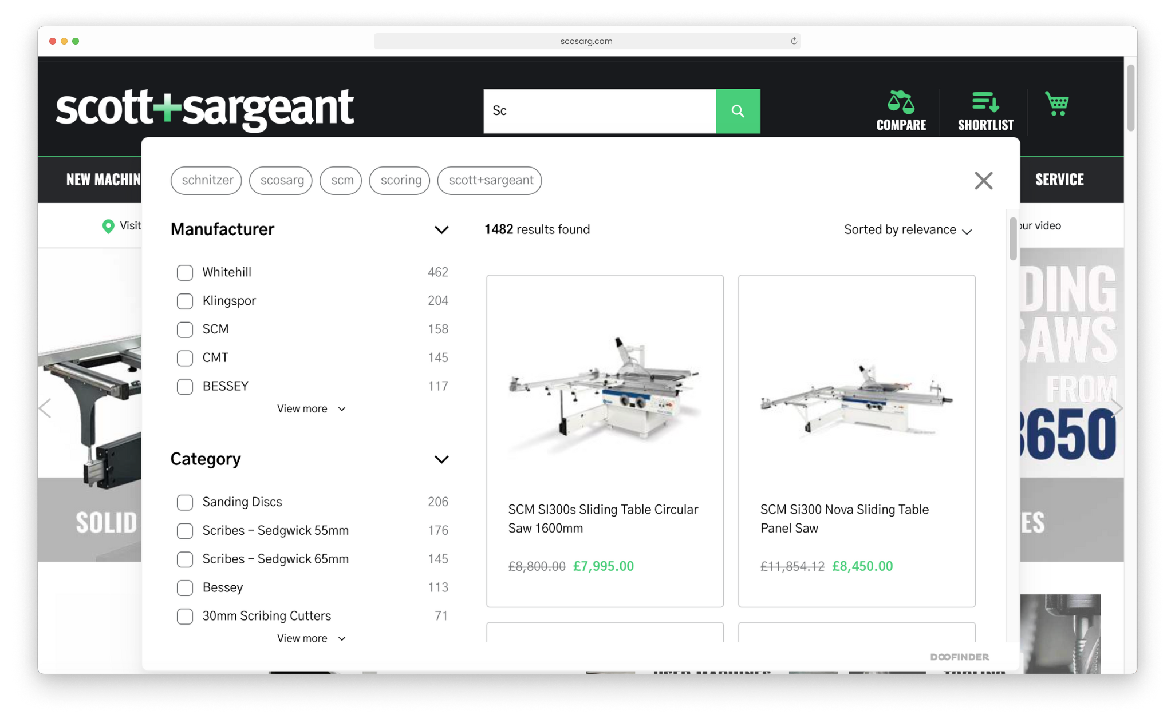Open the Sorted by relevance dropdown
This screenshot has height=723, width=1175.
point(908,230)
